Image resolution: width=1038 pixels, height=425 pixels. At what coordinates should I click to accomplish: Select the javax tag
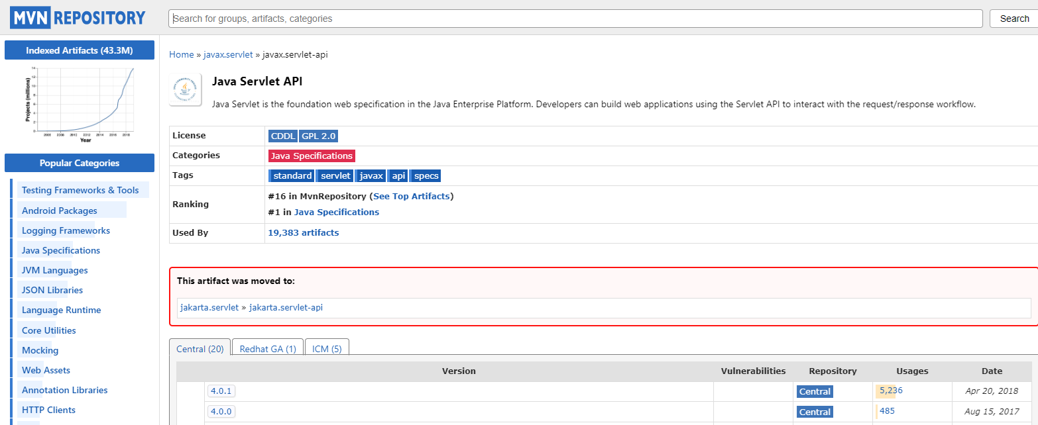[371, 175]
